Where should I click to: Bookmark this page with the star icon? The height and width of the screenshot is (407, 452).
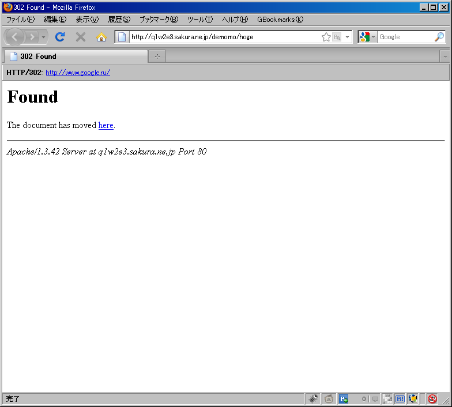point(326,37)
